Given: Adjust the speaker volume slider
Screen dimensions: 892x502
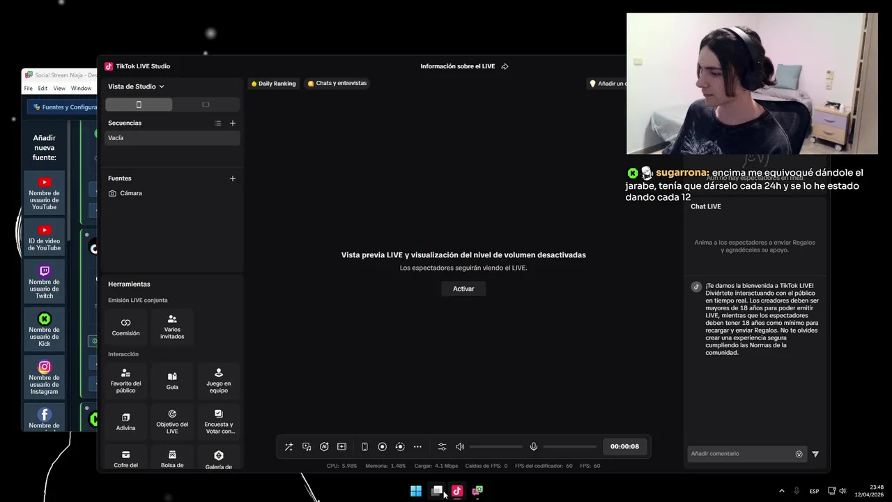Looking at the screenshot, I should pyautogui.click(x=496, y=447).
